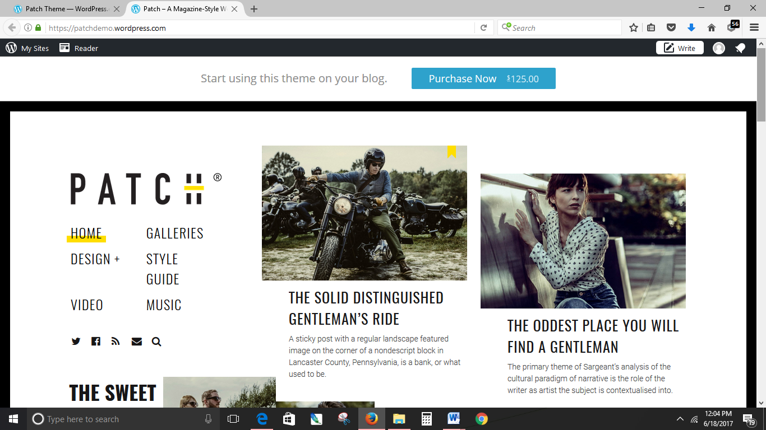This screenshot has height=430, width=766.
Task: Click the Purchase Now button
Action: tap(483, 78)
